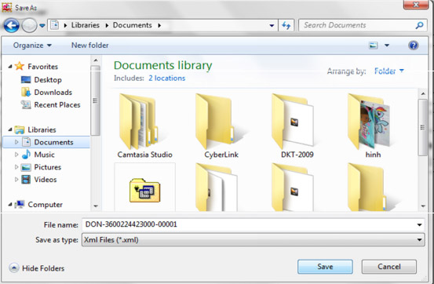This screenshot has height=284, width=434.
Task: Select the Camtasia Studio folder
Action: point(144,126)
